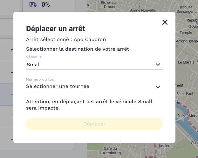Click the Jacques Bonsergent map label
Screen dimensions: 198x158
point(186,9)
